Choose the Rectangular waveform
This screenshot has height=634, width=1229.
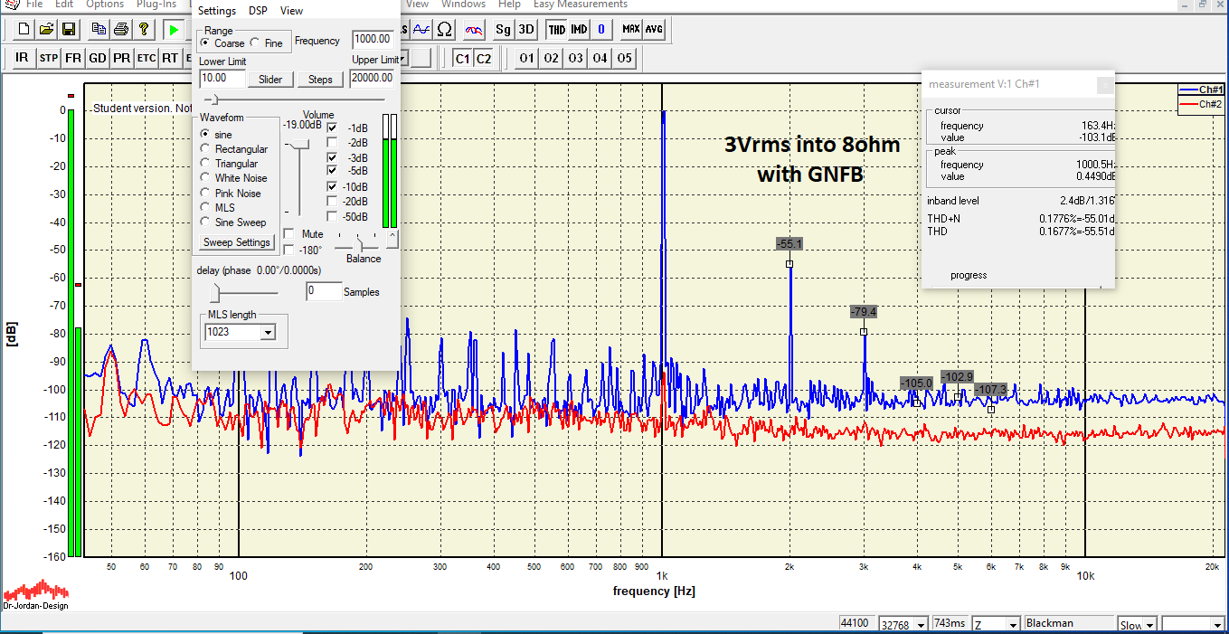(205, 149)
